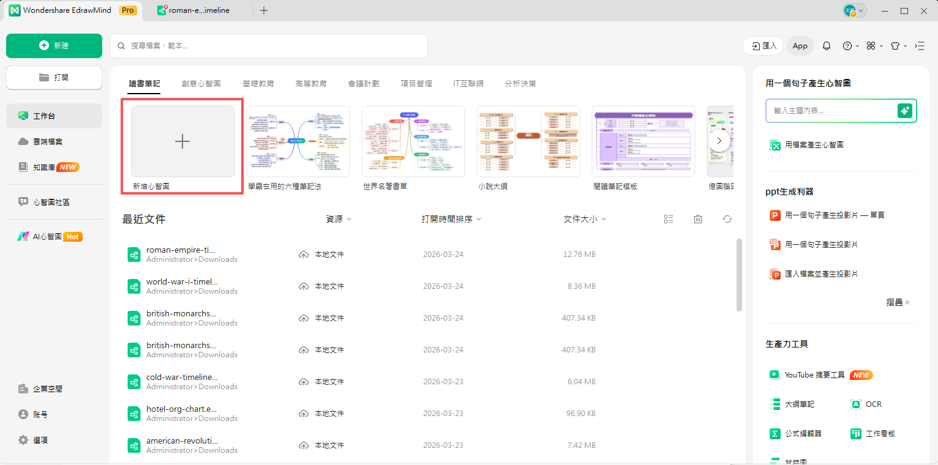Image resolution: width=938 pixels, height=465 pixels.
Task: Switch recent files to list view layout
Action: (668, 218)
